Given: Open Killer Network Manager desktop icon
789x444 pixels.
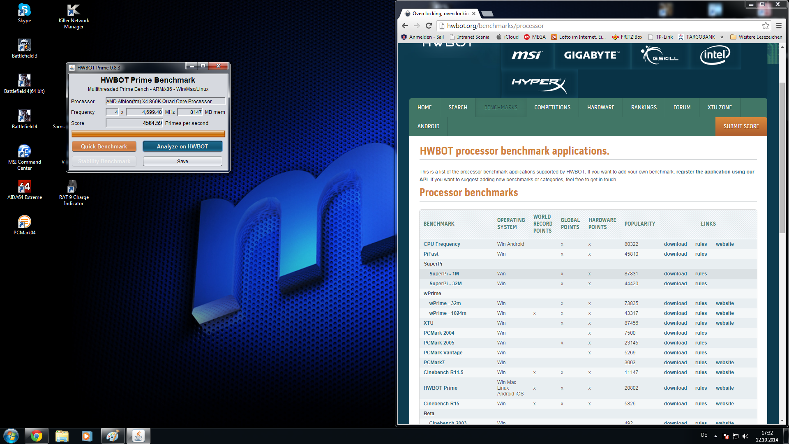Looking at the screenshot, I should click(x=74, y=16).
